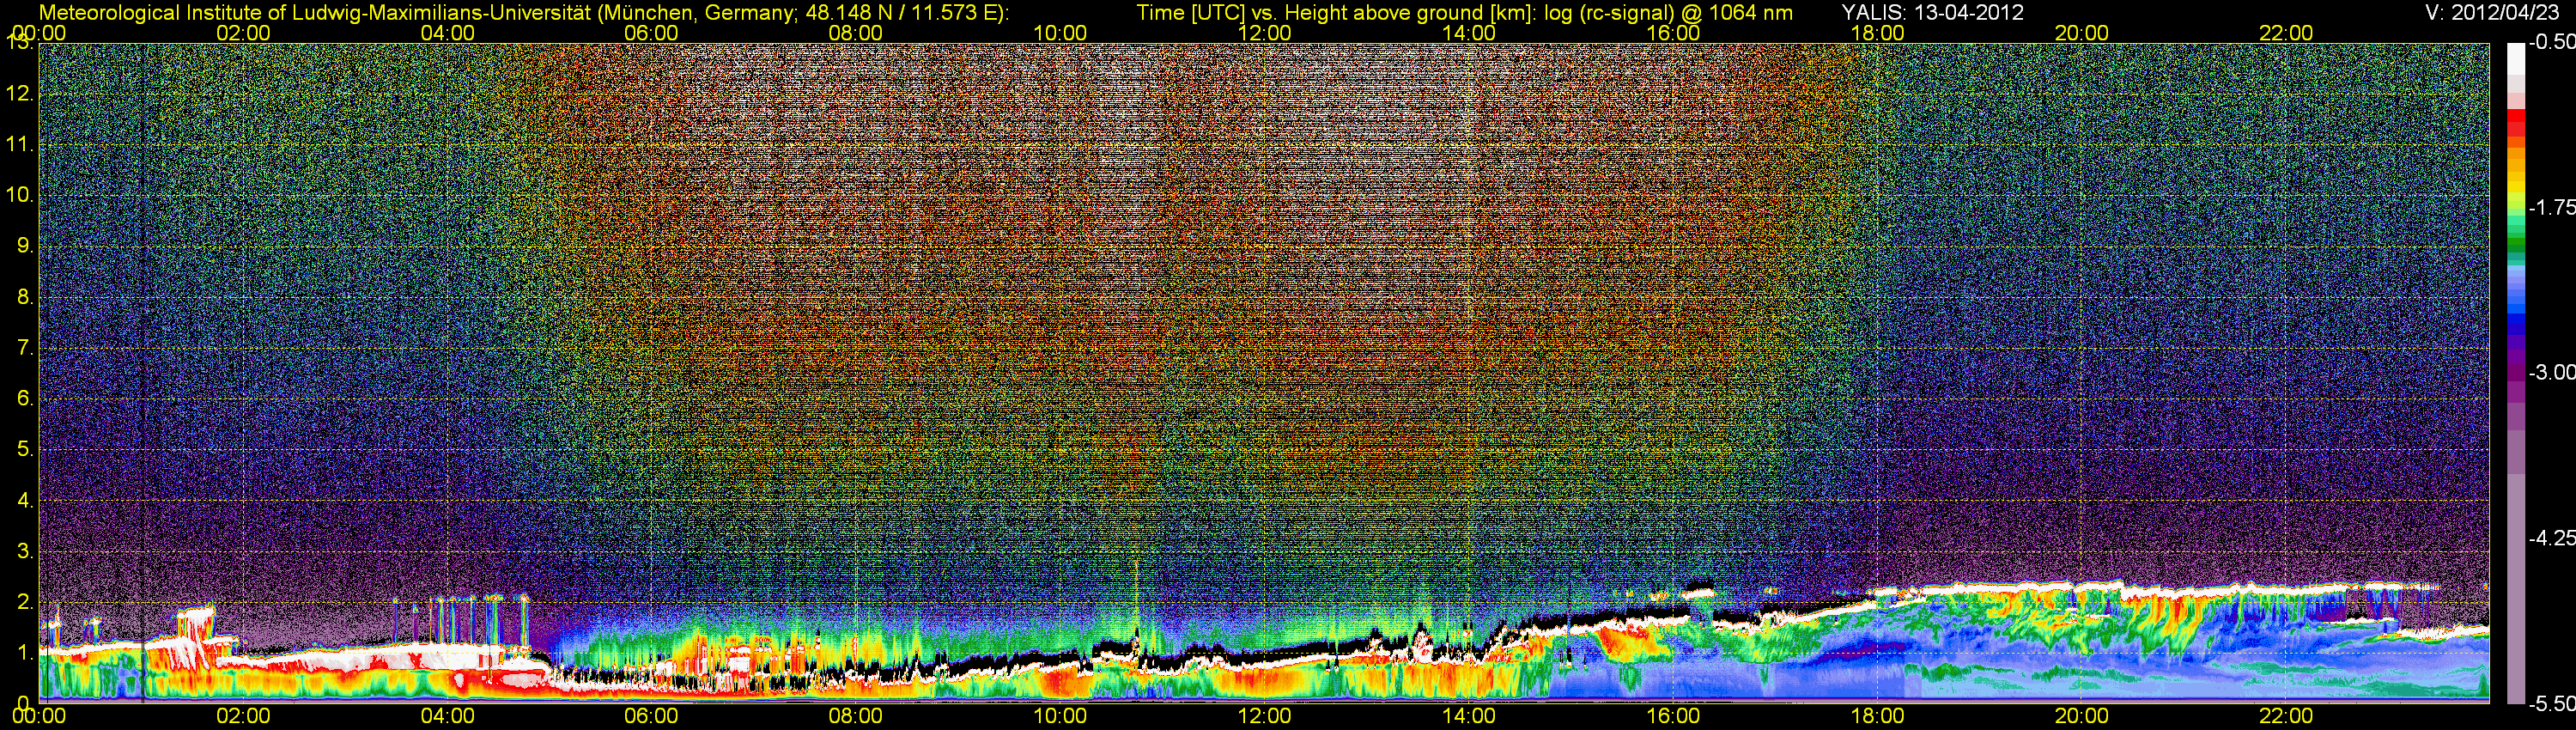Image resolution: width=2576 pixels, height=730 pixels.
Task: Click the '02:00' label on the top time axis
Action: (243, 33)
